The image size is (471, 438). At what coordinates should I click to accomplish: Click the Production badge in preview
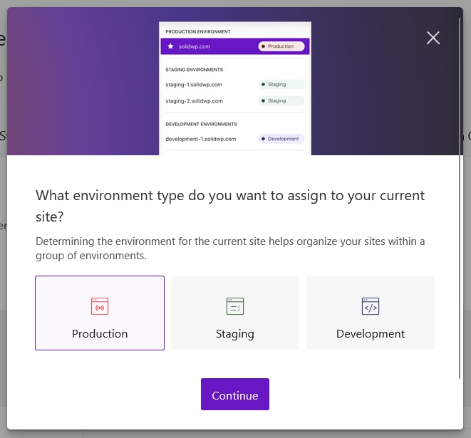(x=281, y=46)
